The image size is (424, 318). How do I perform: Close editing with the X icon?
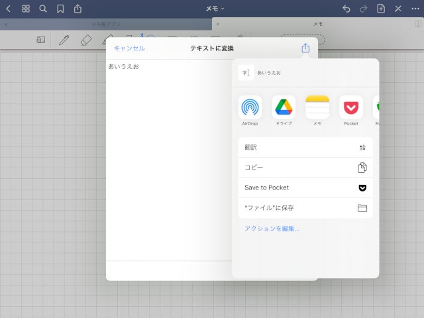point(397,9)
